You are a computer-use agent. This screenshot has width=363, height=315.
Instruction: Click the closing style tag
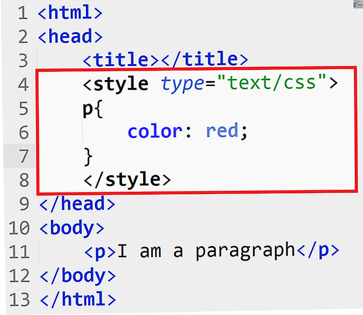click(x=127, y=180)
